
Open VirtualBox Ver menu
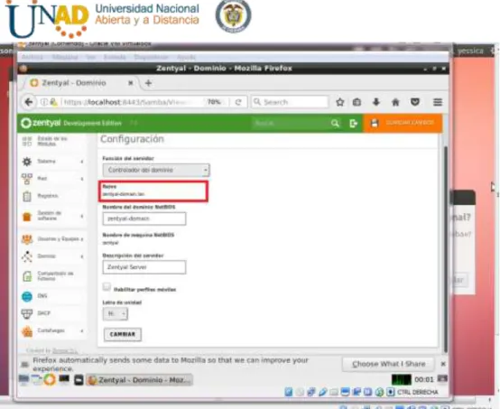click(x=90, y=57)
